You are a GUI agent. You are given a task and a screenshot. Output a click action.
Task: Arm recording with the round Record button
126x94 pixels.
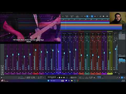coord(64,77)
